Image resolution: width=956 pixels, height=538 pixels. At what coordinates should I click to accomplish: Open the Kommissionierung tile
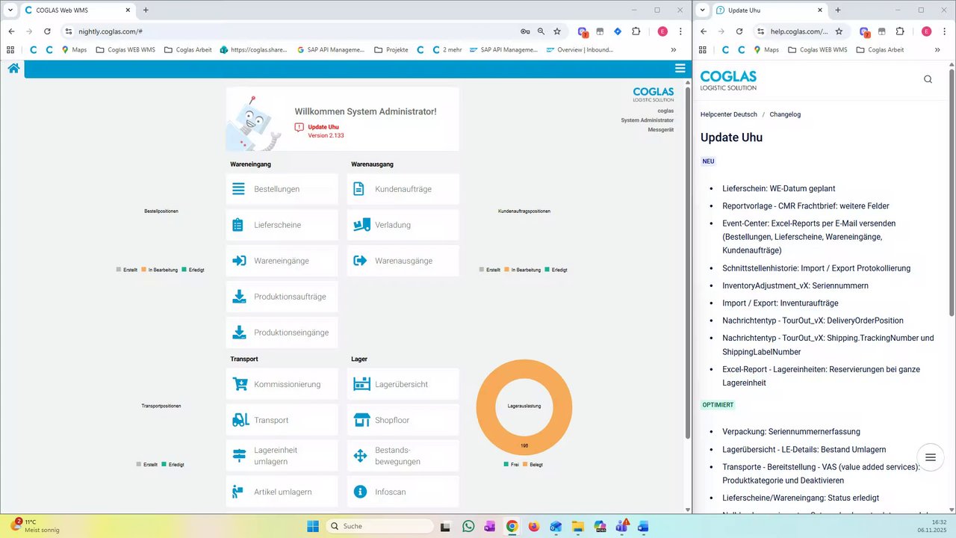(282, 384)
